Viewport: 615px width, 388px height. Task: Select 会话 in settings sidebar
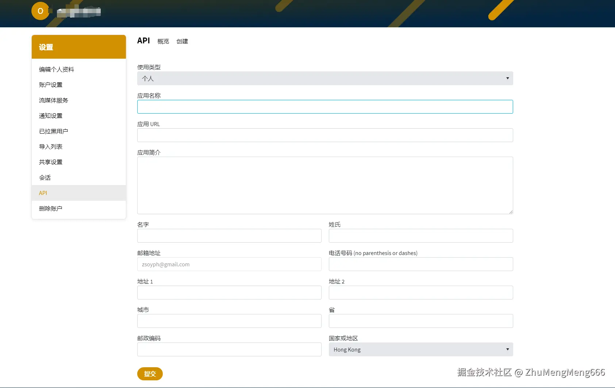79,177
